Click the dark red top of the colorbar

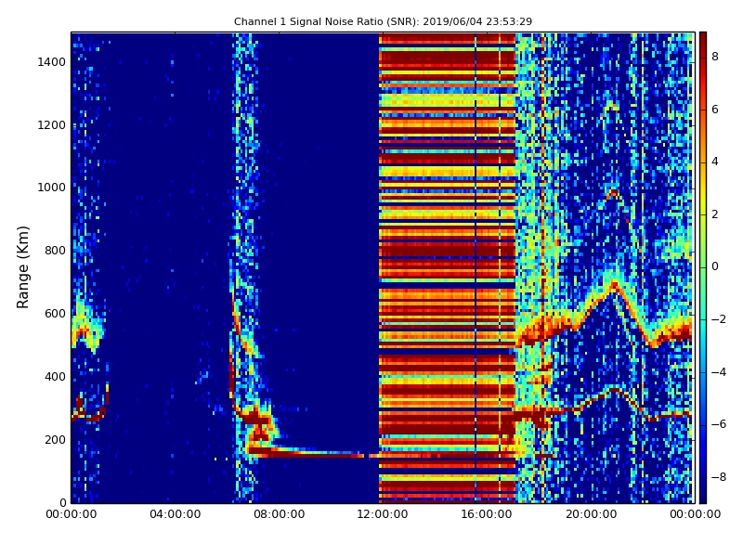[703, 40]
